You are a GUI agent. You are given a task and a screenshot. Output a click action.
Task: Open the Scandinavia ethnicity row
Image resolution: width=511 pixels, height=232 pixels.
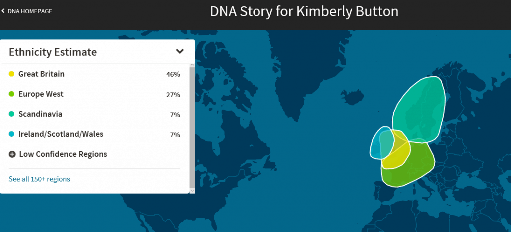point(94,114)
